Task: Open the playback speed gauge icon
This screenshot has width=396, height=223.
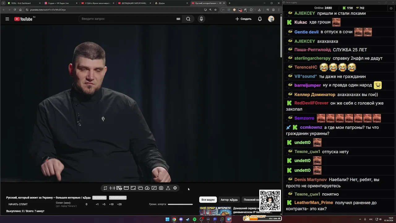Action: coord(147,188)
